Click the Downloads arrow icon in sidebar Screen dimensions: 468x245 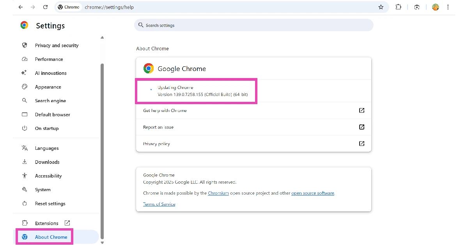[x=25, y=162]
